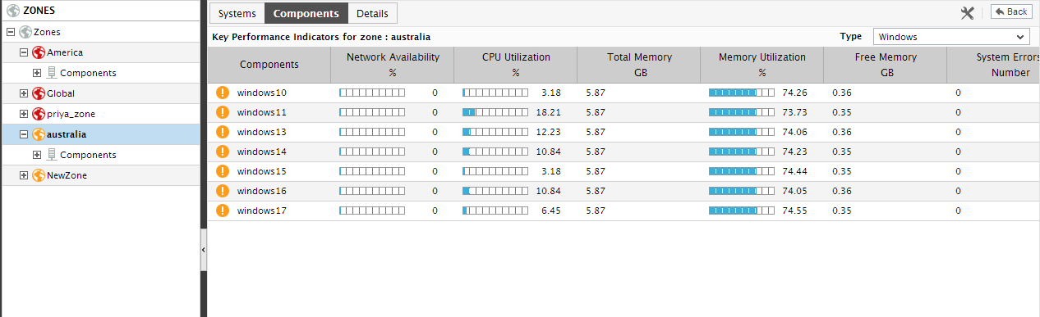This screenshot has height=317, width=1040.
Task: Open the Details tab
Action: click(372, 13)
